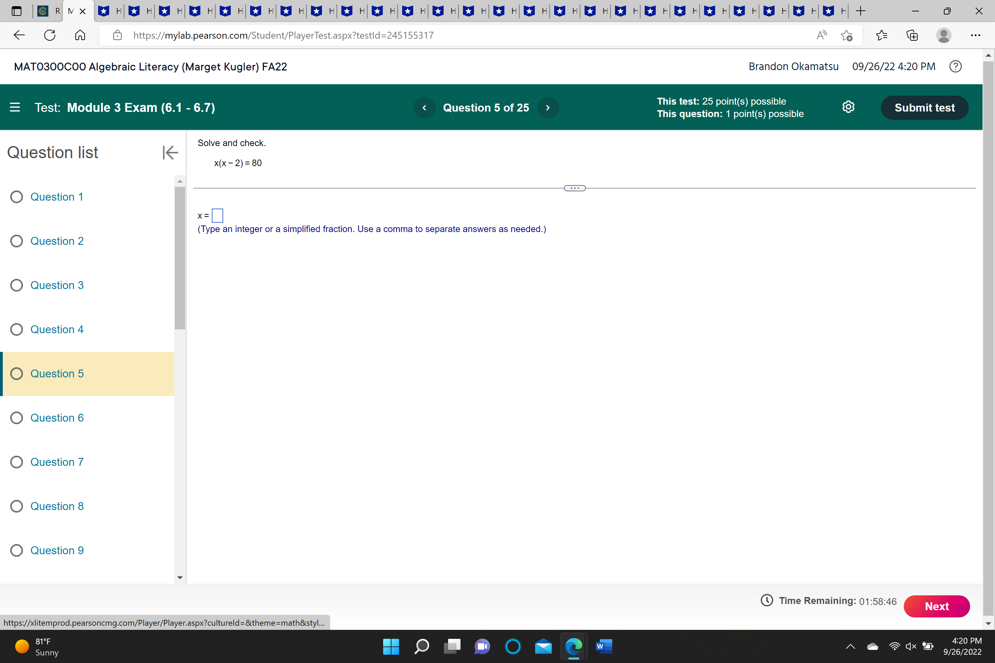Open browser Favorites star-list icon
This screenshot has height=663, width=995.
(x=881, y=36)
